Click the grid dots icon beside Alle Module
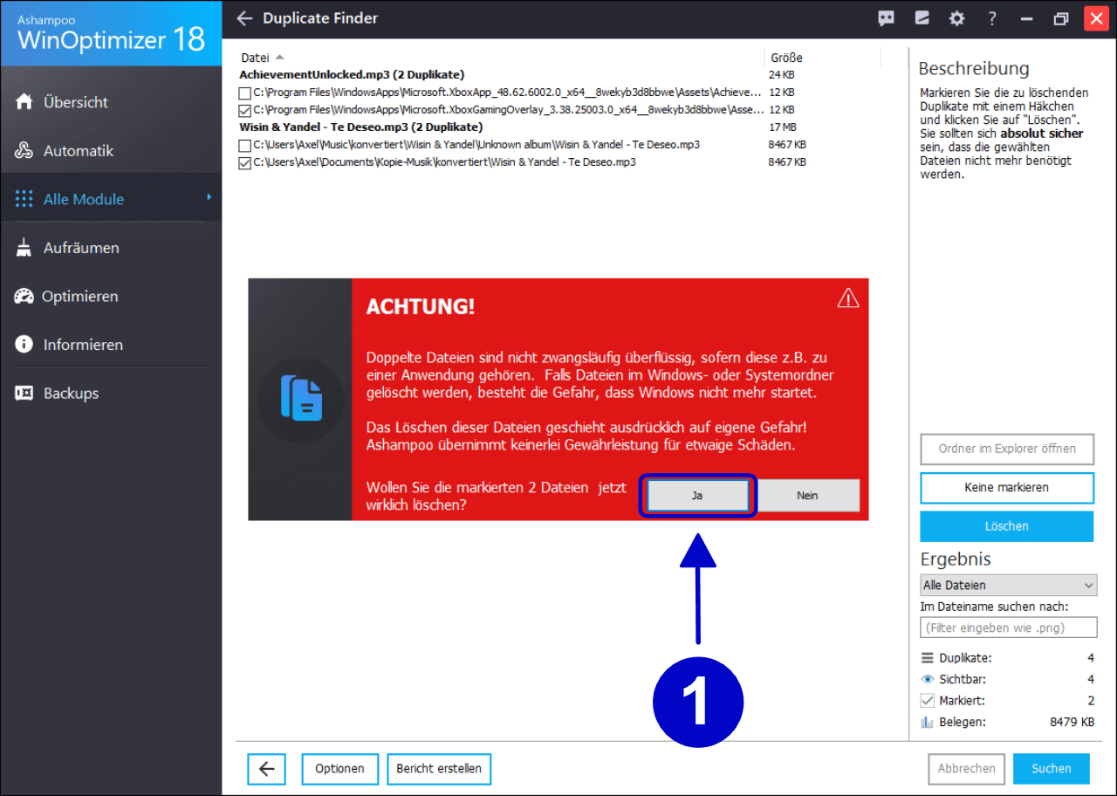Screen dimensions: 1117x796 pyautogui.click(x=24, y=199)
